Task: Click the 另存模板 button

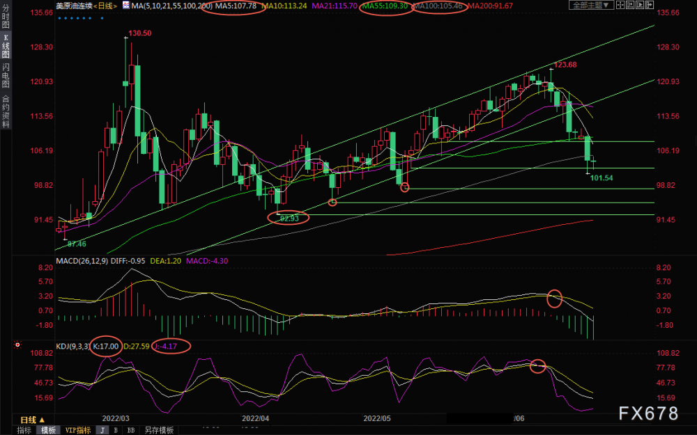Action: [159, 430]
